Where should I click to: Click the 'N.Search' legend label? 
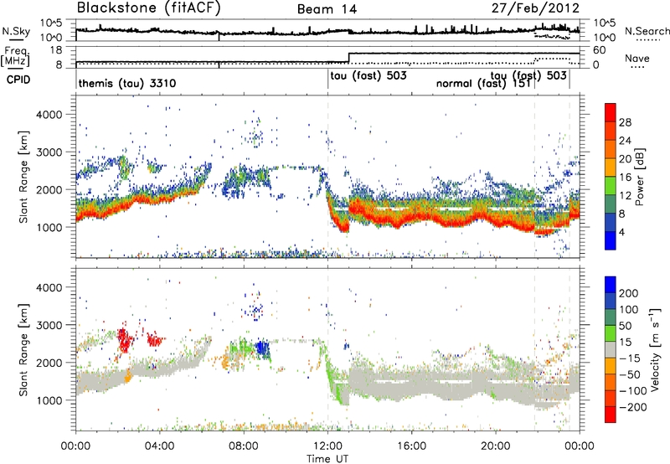(647, 31)
